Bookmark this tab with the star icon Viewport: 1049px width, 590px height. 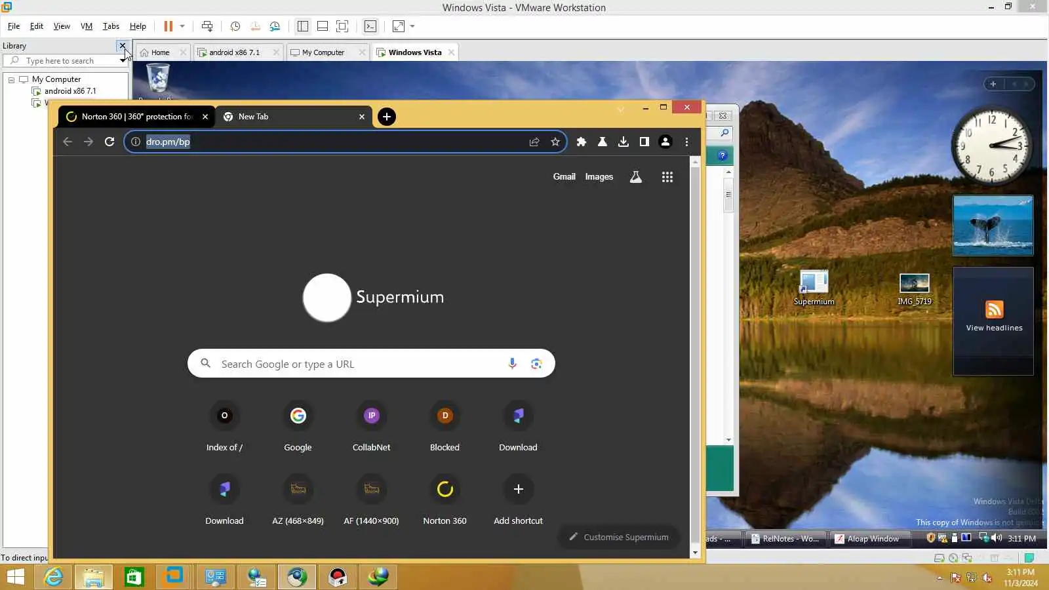pyautogui.click(x=555, y=142)
